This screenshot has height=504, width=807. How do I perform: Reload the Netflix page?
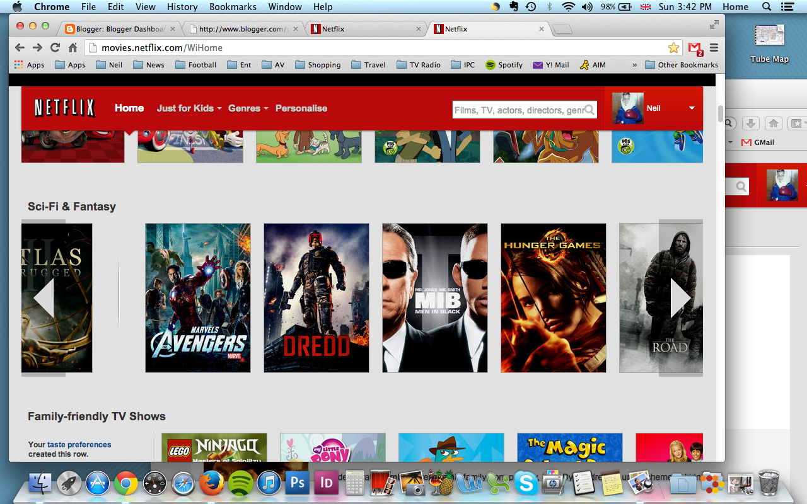tap(55, 48)
